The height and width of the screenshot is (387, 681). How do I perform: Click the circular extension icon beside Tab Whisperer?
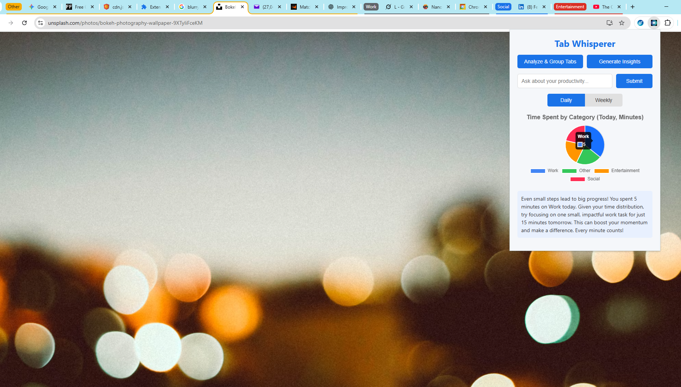click(x=640, y=23)
